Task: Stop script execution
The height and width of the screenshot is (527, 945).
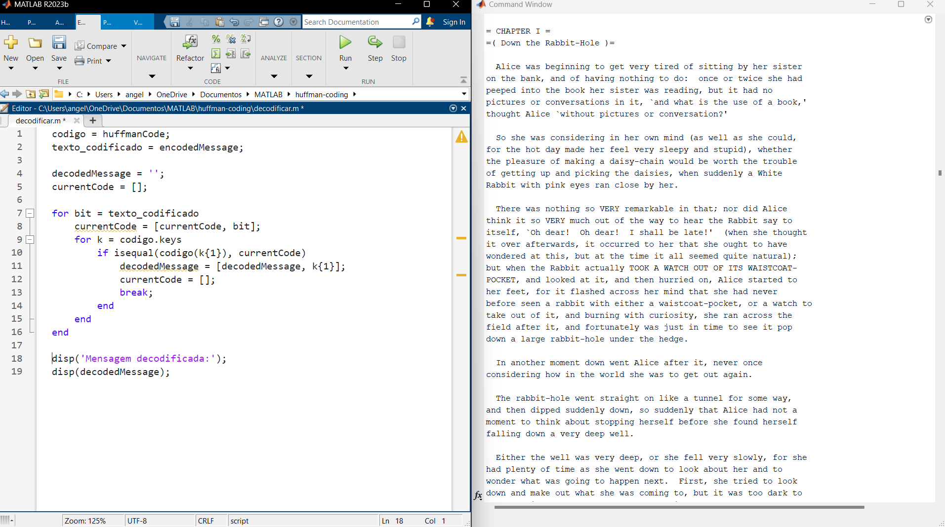Action: (399, 42)
